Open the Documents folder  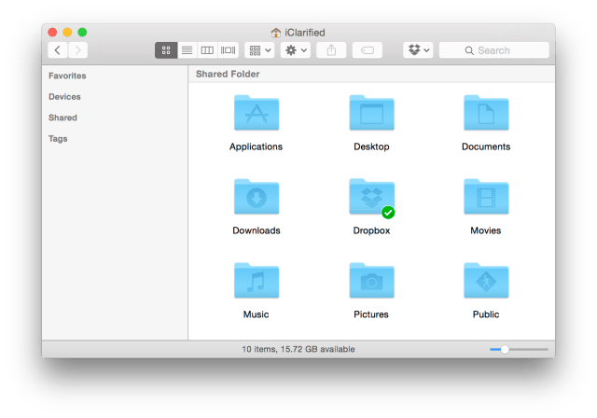[485, 115]
